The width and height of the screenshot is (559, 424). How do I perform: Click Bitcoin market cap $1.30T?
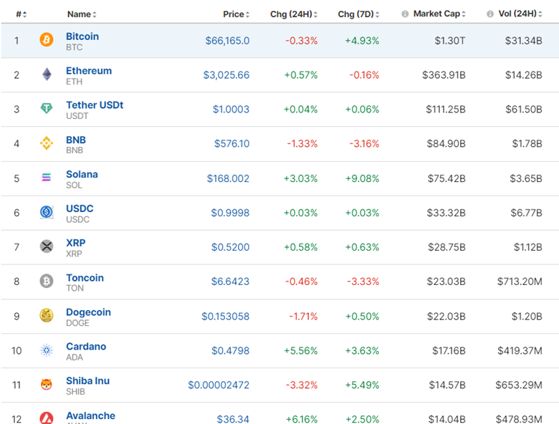tap(450, 41)
